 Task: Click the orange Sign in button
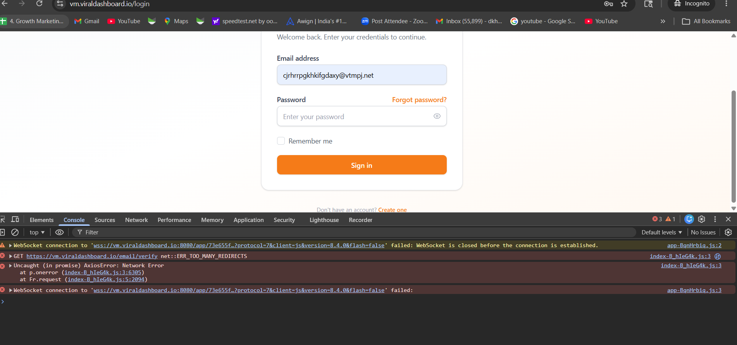(362, 165)
